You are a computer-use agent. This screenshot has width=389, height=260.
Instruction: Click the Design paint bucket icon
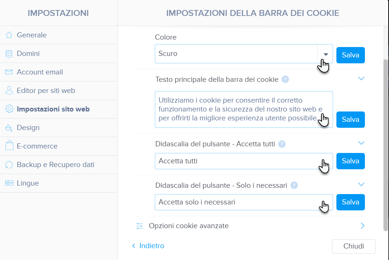(9, 128)
